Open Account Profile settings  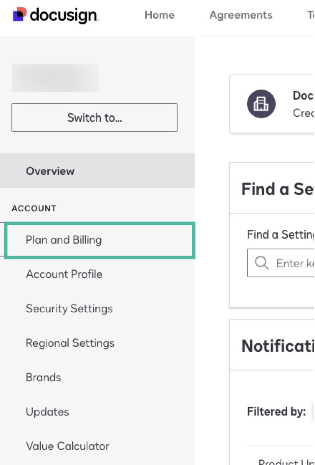[64, 274]
